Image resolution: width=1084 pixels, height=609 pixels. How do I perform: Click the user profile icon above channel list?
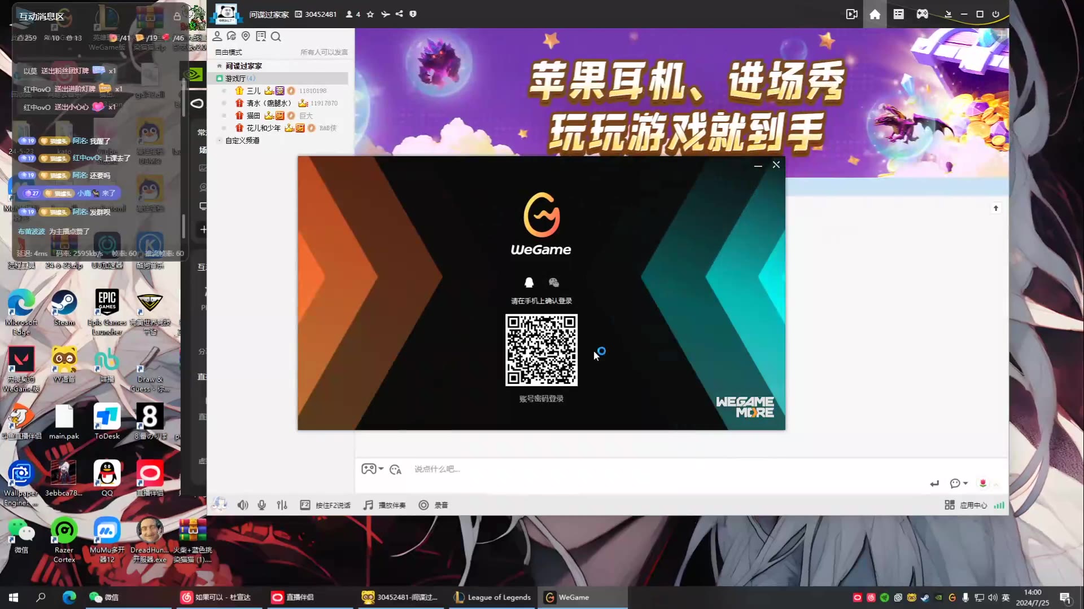[x=217, y=36]
